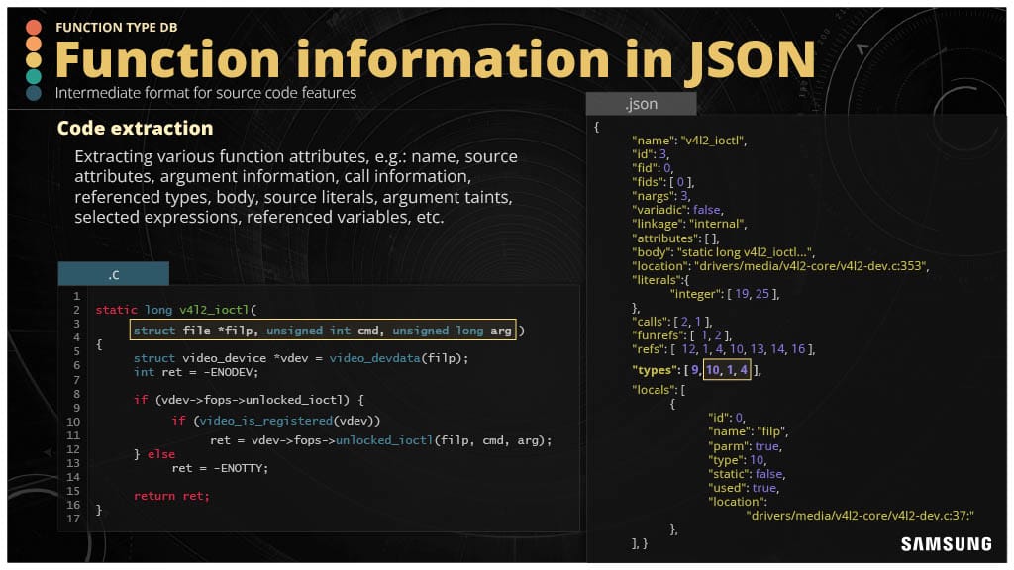Click the JSON entry "refs": [ 12, 1, 4, 10, 13, 14, 16 ]

723,349
